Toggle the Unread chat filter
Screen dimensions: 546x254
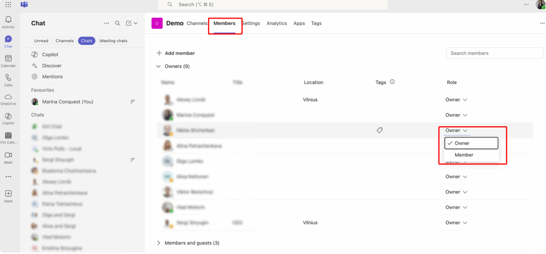pos(41,41)
